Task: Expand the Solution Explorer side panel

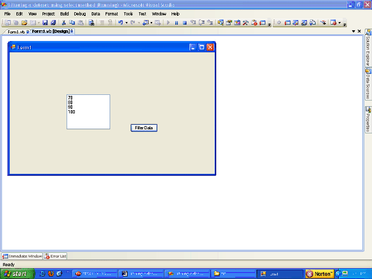Action: click(368, 48)
